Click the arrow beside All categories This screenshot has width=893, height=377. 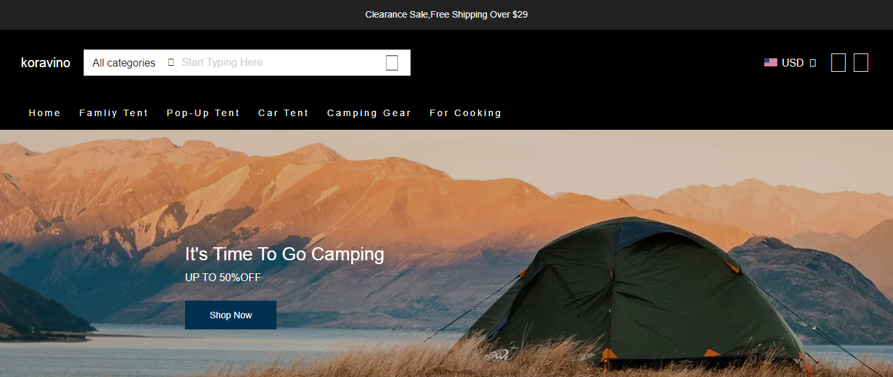click(x=171, y=63)
